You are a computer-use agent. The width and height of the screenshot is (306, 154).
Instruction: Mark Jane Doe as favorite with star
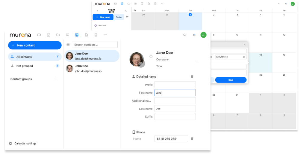point(151,56)
